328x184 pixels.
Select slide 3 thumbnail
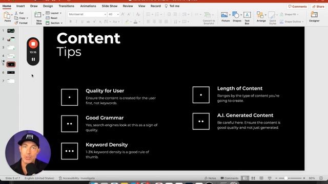coord(11,48)
